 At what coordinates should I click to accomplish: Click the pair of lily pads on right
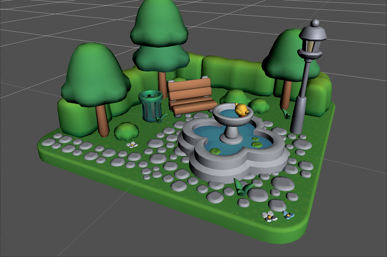click(x=256, y=142)
